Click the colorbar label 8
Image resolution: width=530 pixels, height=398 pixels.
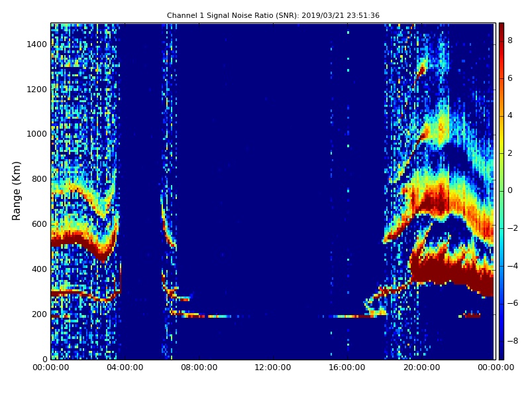510,40
